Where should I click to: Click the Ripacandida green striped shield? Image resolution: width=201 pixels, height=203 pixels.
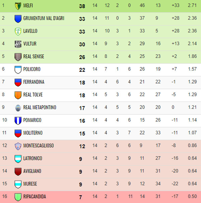coord(18,197)
